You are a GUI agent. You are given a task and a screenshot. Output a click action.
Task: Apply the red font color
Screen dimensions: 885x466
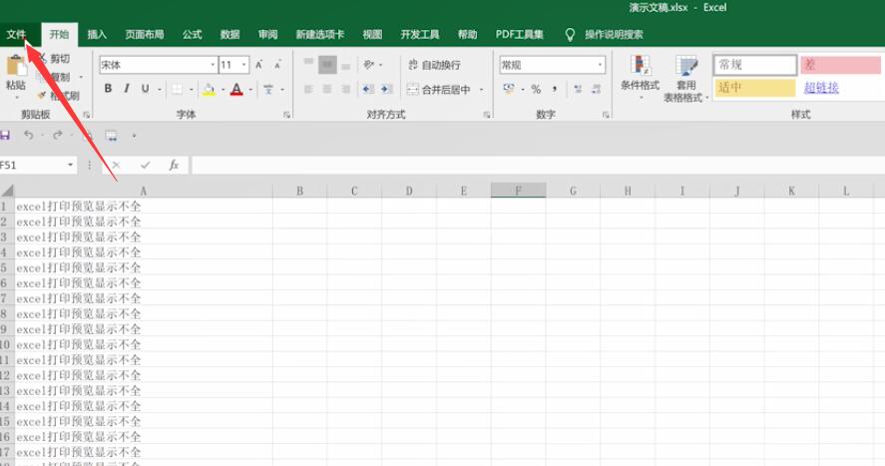[236, 89]
